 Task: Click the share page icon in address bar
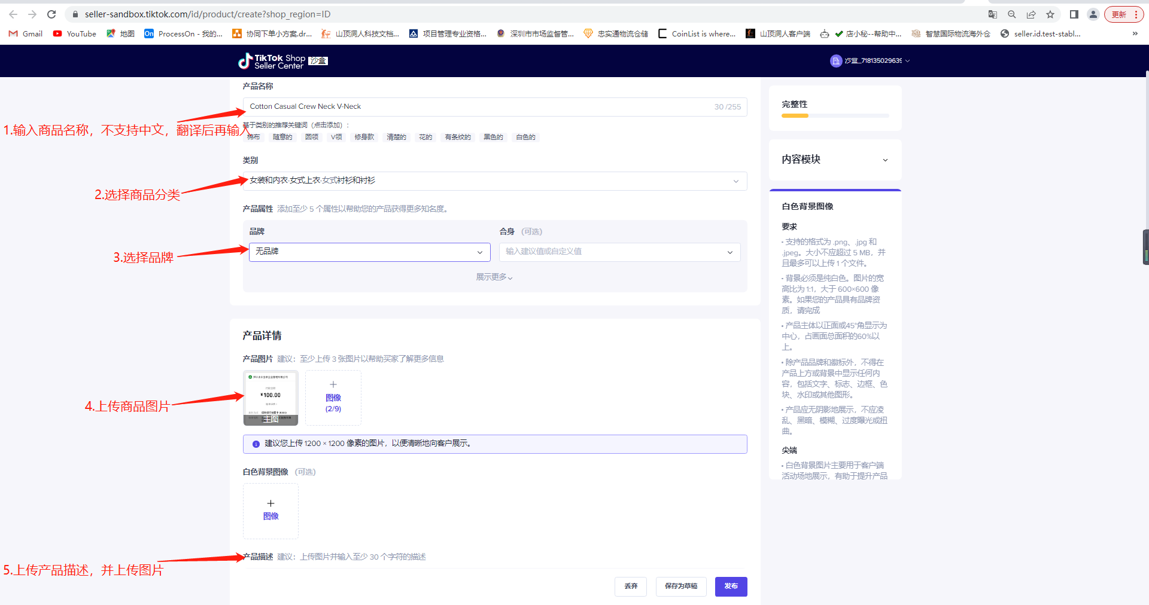1031,14
